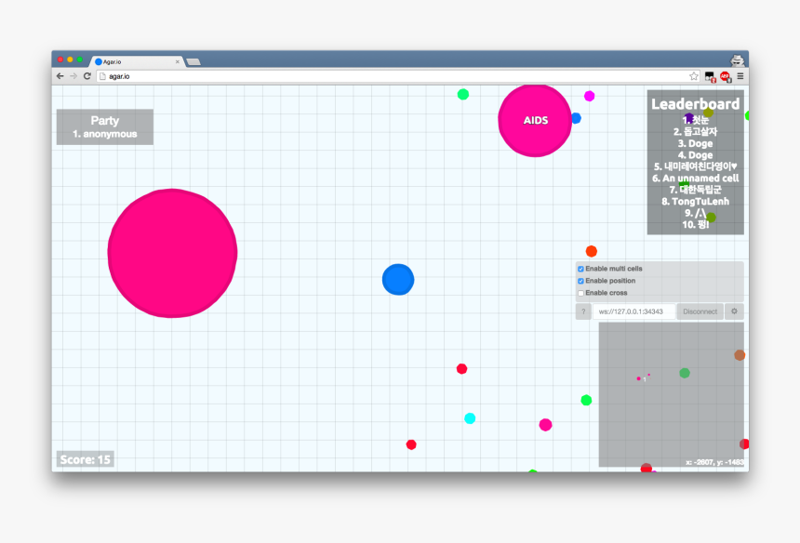Enable the Enable cross option
Viewport: 800px width, 543px height.
580,292
